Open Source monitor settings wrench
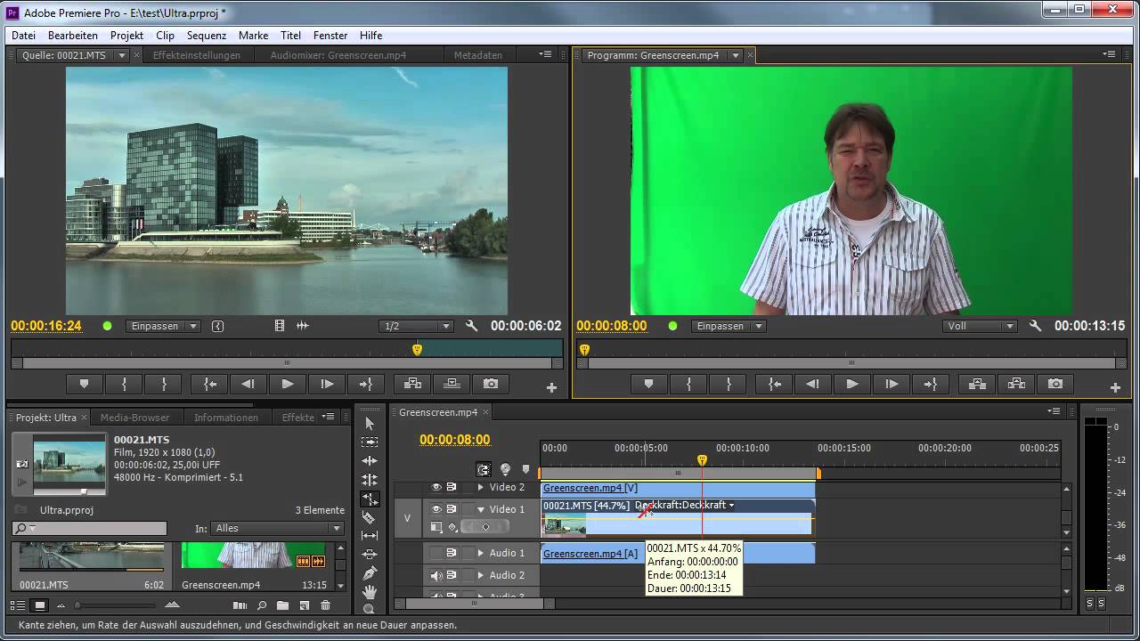 point(471,326)
